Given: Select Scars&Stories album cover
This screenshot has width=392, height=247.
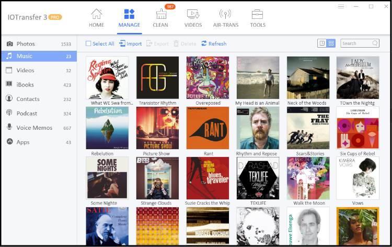Looking at the screenshot, I should 308,128.
